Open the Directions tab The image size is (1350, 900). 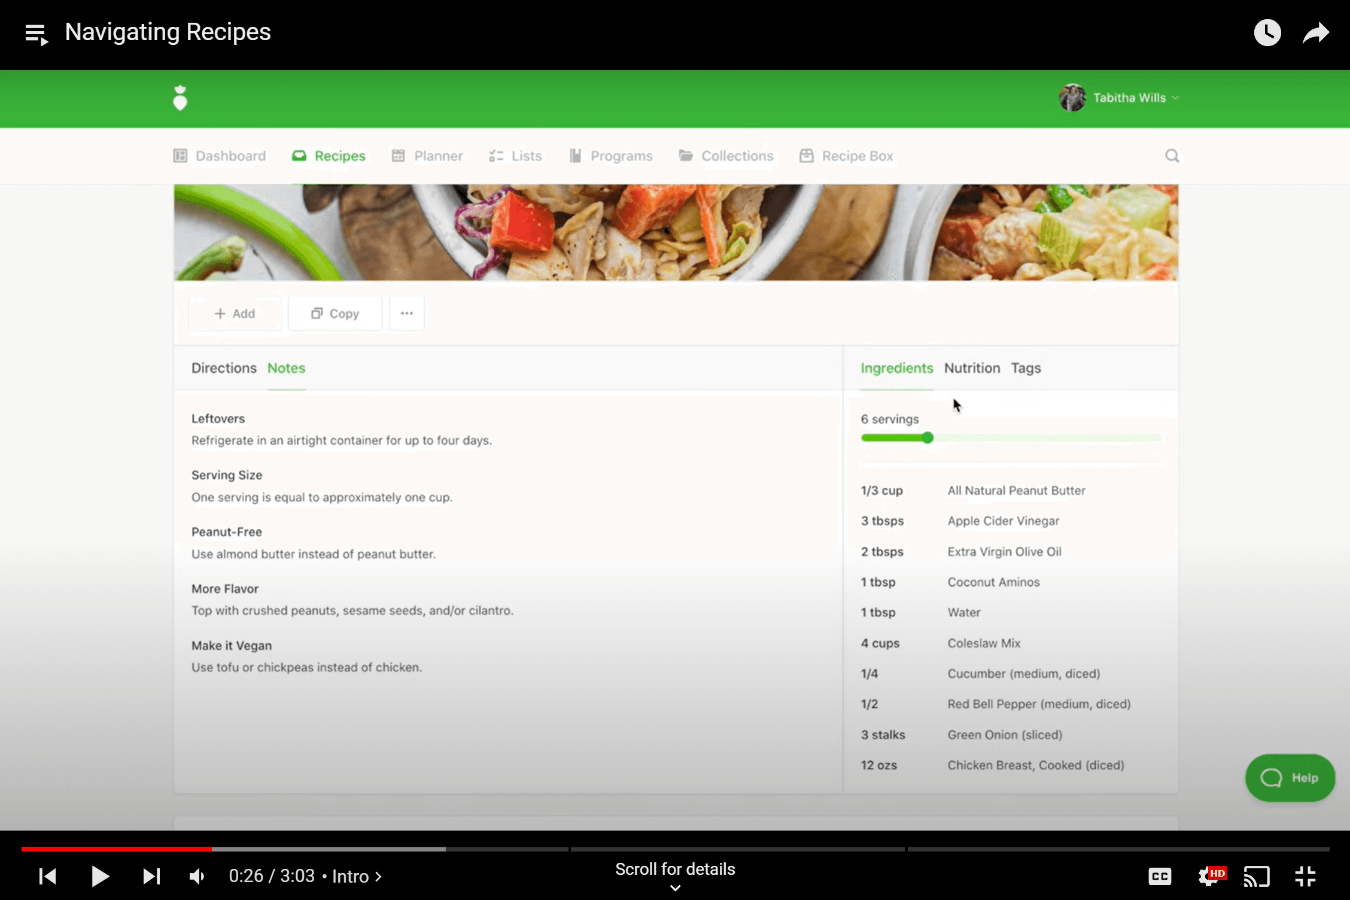(224, 368)
